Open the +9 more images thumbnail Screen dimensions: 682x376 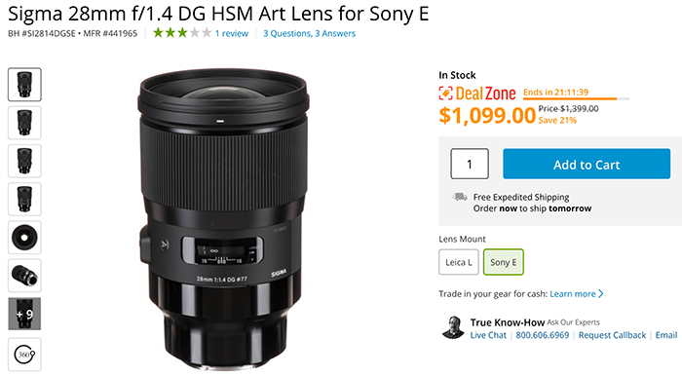click(24, 314)
